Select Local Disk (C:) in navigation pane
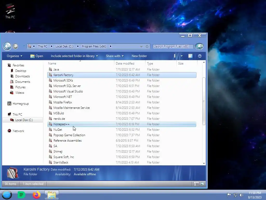This screenshot has width=266, height=200. point(23,120)
